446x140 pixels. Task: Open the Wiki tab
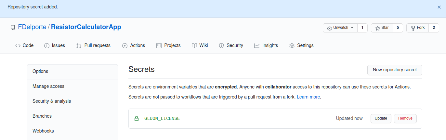pyautogui.click(x=200, y=45)
